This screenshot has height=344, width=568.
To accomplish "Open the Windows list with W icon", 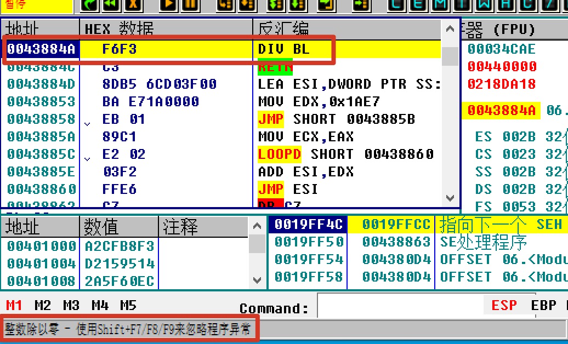I will 485,5.
